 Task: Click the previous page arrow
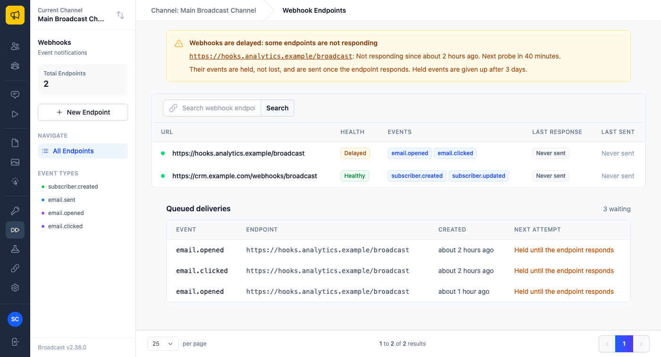point(607,344)
